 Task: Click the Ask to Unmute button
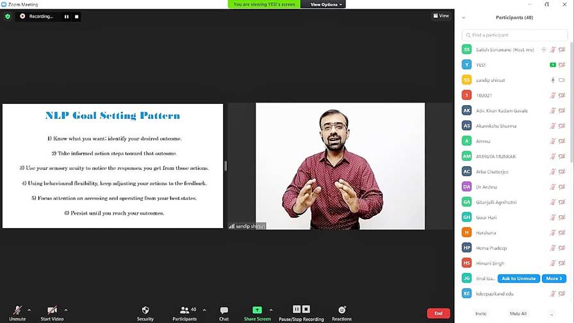click(518, 279)
